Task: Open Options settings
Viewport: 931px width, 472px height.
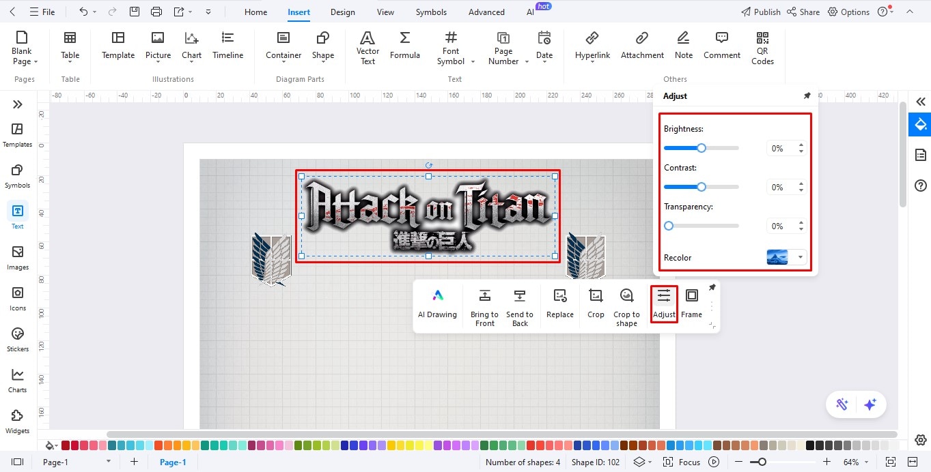Action: (x=849, y=12)
